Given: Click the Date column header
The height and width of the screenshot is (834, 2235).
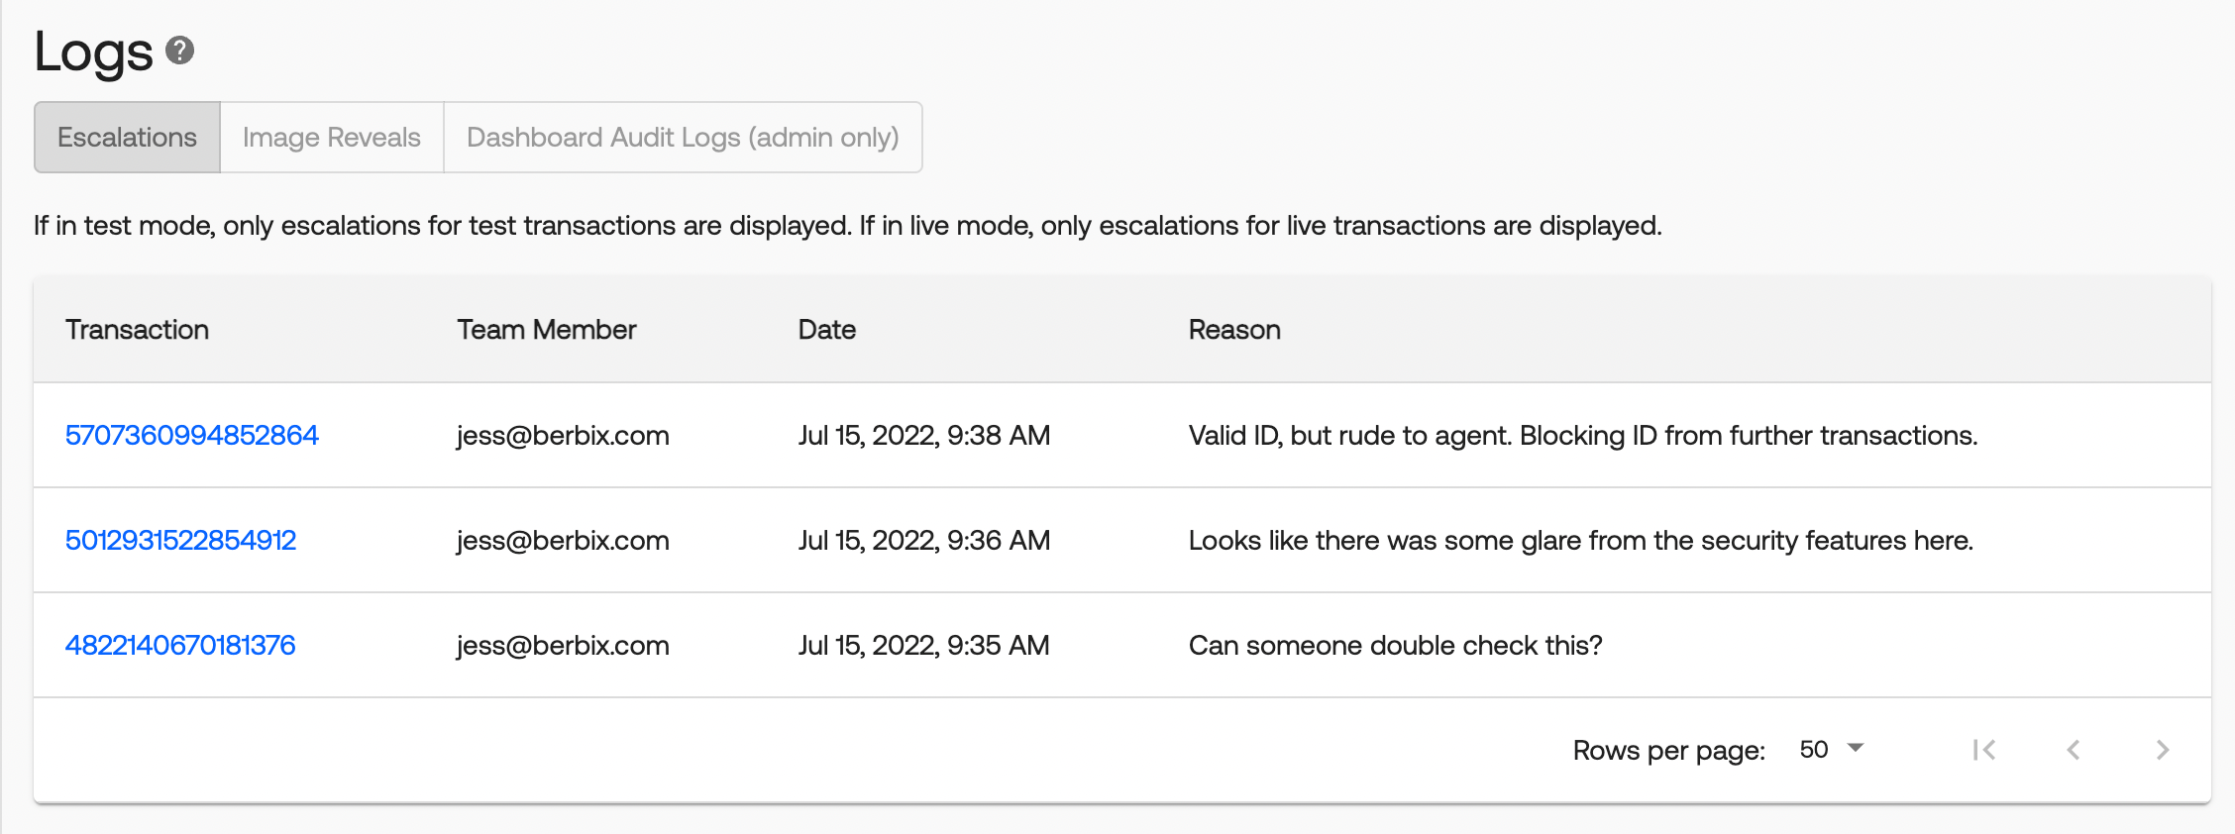Looking at the screenshot, I should pos(827,330).
